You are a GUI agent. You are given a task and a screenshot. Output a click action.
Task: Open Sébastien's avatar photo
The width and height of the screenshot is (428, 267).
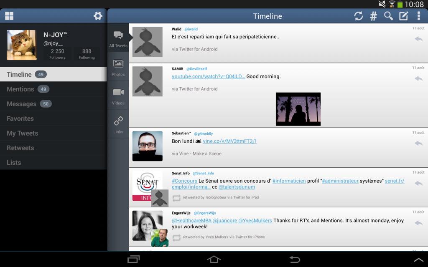[x=148, y=146]
